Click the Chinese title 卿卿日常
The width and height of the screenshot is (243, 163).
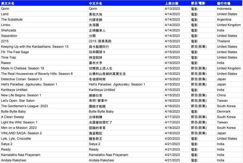[95, 95]
